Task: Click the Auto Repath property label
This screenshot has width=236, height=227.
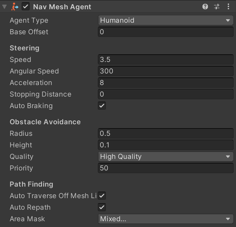Action: (30, 207)
